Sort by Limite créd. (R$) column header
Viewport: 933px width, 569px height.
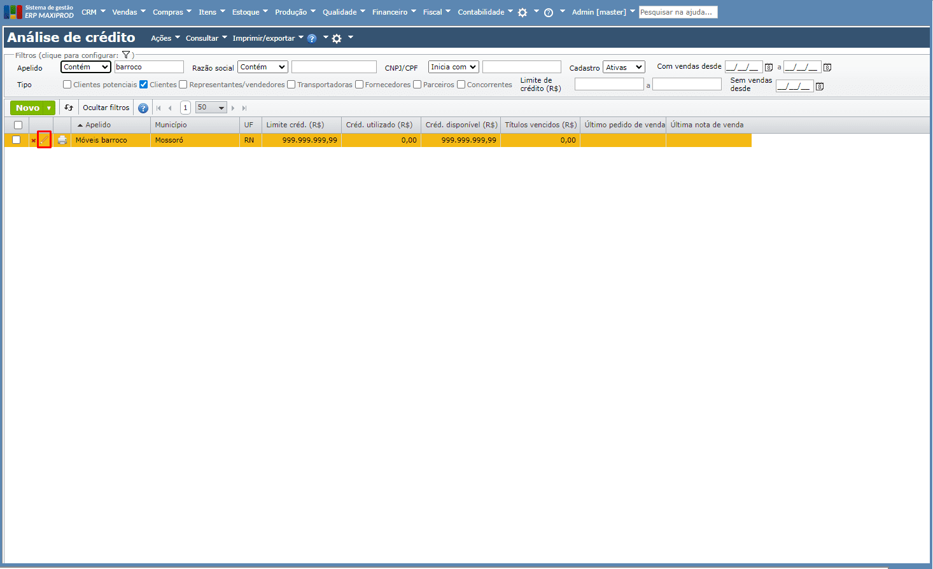tap(302, 125)
